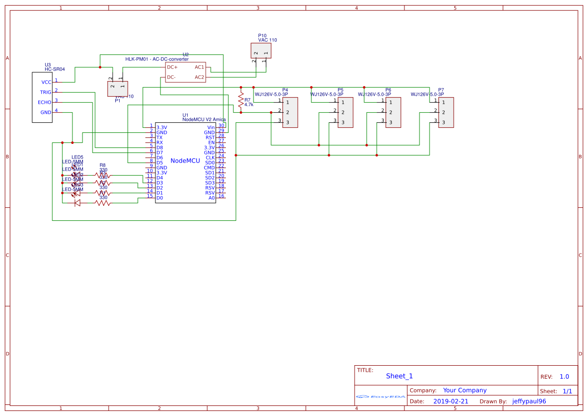Click the A0 pin label on NodeMCU

[x=211, y=198]
